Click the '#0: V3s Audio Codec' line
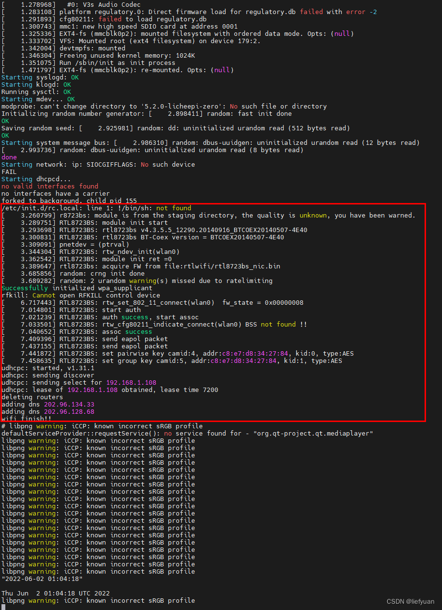The width and height of the screenshot is (442, 610). (71, 4)
